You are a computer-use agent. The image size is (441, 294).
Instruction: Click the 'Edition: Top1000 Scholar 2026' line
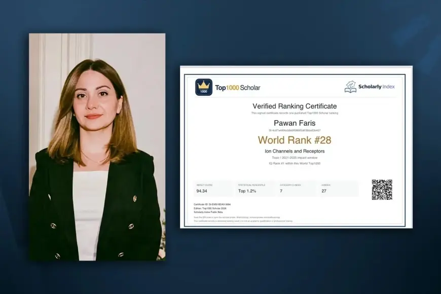click(x=210, y=208)
